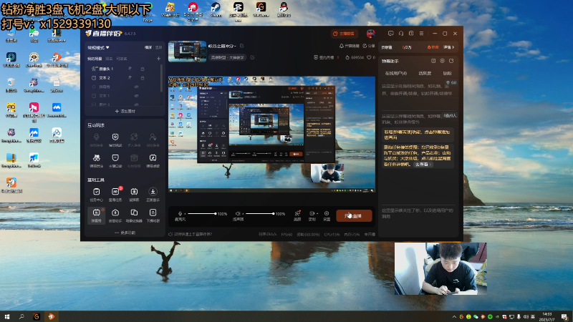
Task: Click the orange Start Live (开播) button
Action: click(354, 216)
